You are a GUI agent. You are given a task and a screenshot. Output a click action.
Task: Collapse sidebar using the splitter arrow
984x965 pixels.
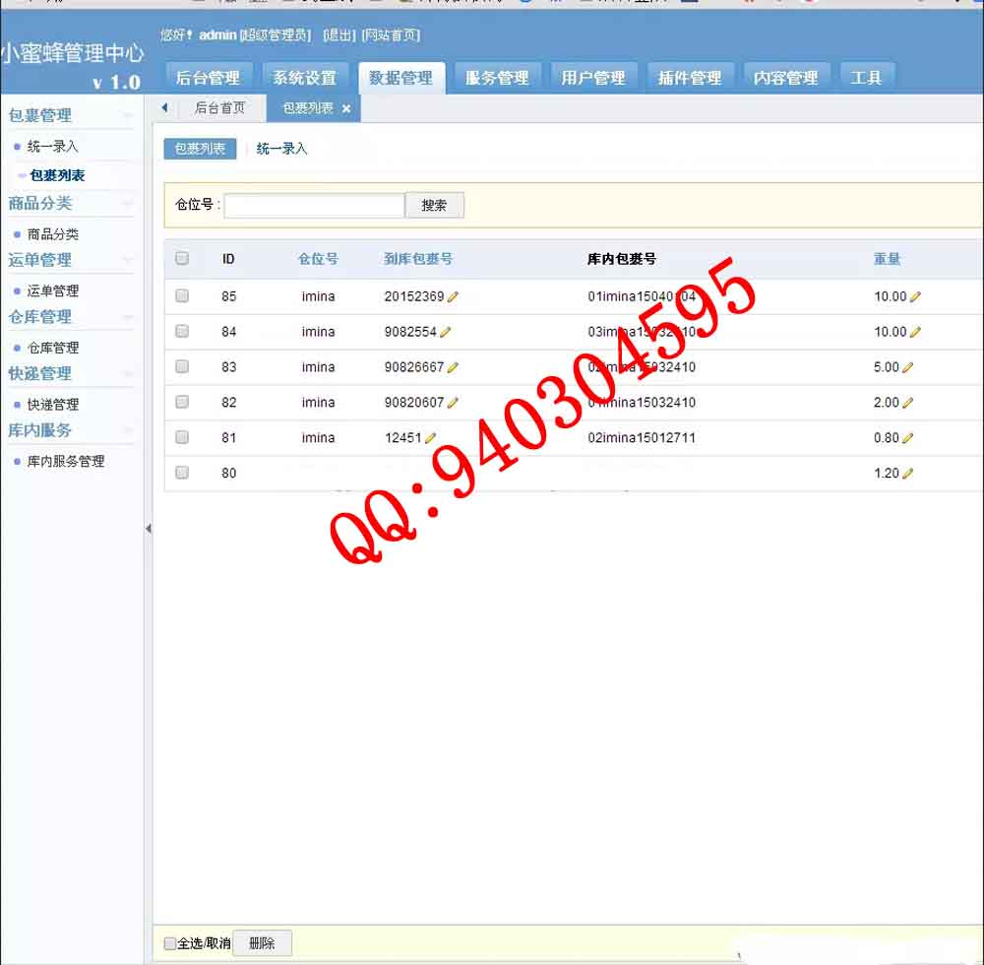click(x=149, y=529)
